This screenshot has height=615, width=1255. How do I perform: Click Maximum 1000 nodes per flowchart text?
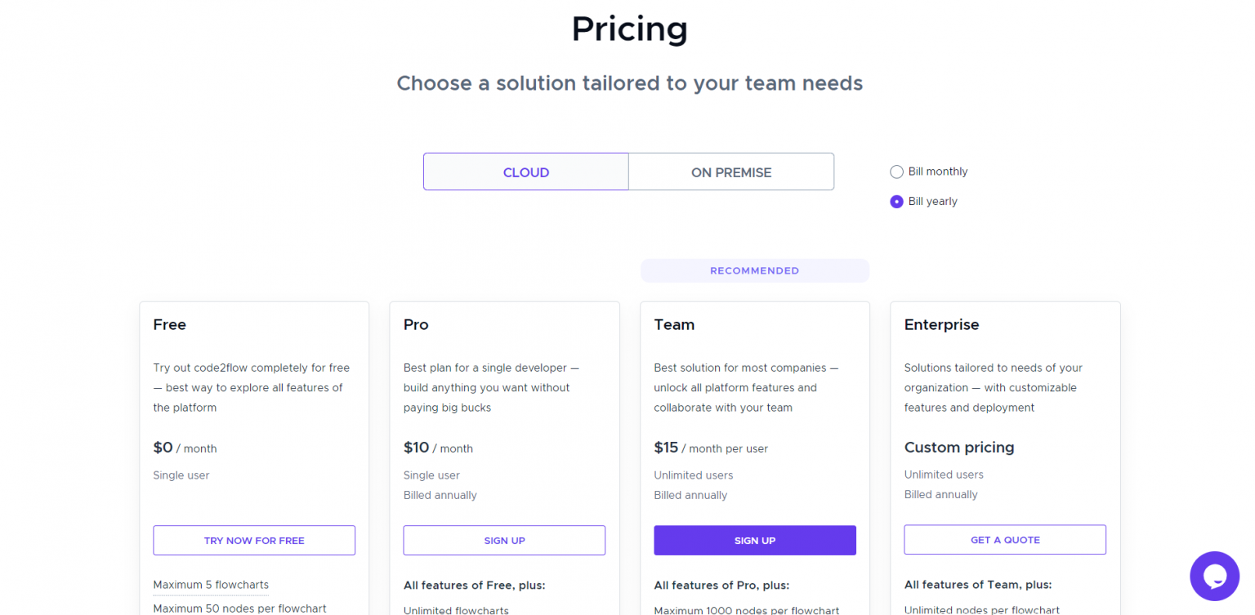746,610
